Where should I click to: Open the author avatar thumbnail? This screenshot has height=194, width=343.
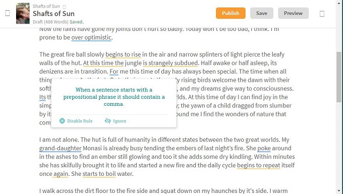coord(23,13)
